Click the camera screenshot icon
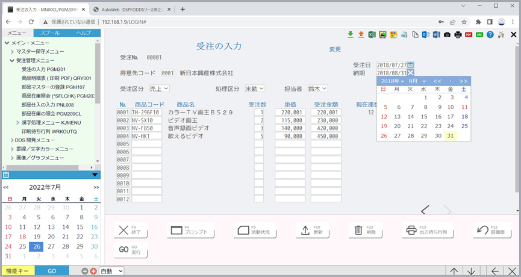 click(447, 35)
